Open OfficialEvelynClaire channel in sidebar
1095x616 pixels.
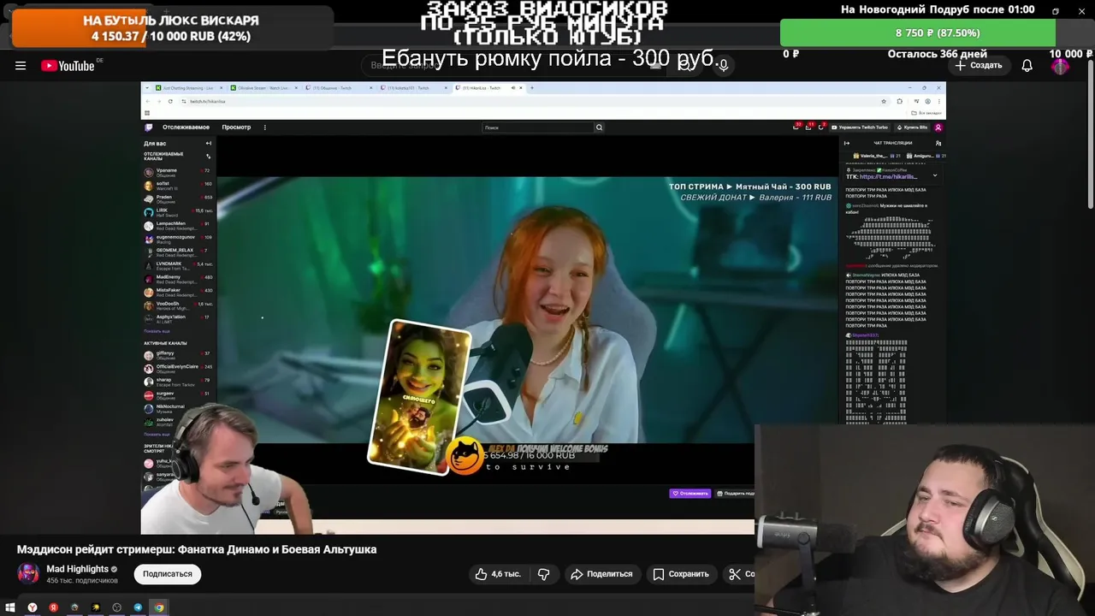[178, 369]
